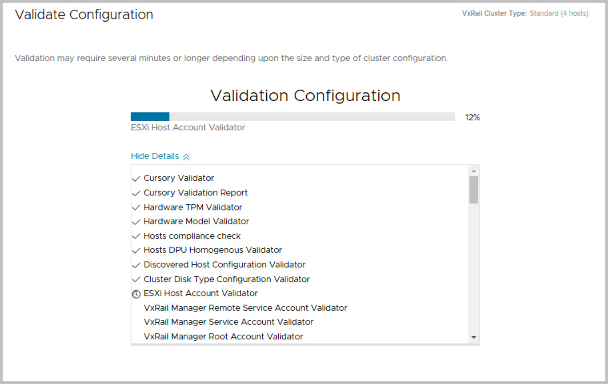Click the checkmark beside Discovered Host Configuration Validator
Image resolution: width=608 pixels, height=384 pixels.
click(x=136, y=265)
